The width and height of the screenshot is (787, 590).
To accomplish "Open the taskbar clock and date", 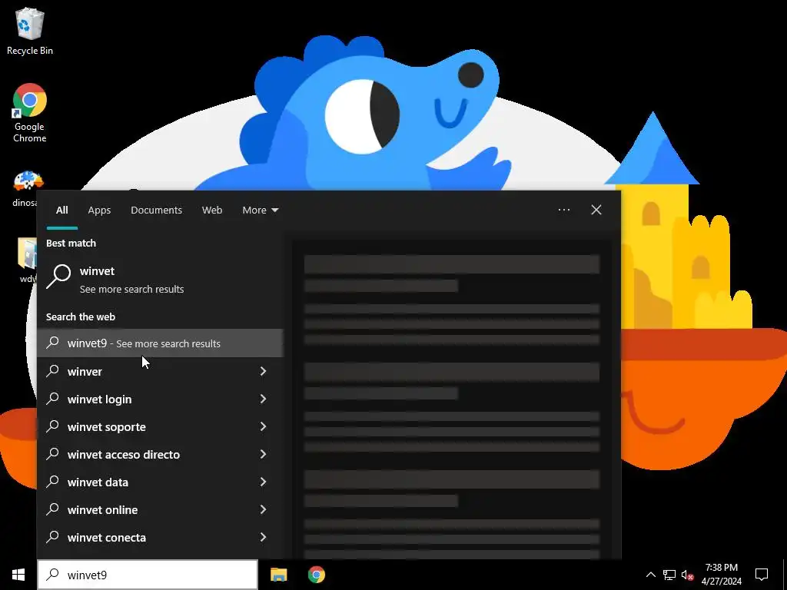I will coord(721,575).
